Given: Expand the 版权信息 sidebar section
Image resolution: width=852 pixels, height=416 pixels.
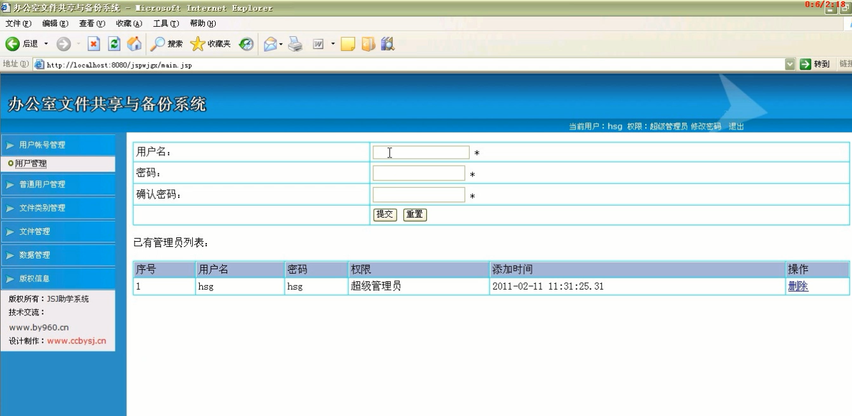Looking at the screenshot, I should click(58, 279).
